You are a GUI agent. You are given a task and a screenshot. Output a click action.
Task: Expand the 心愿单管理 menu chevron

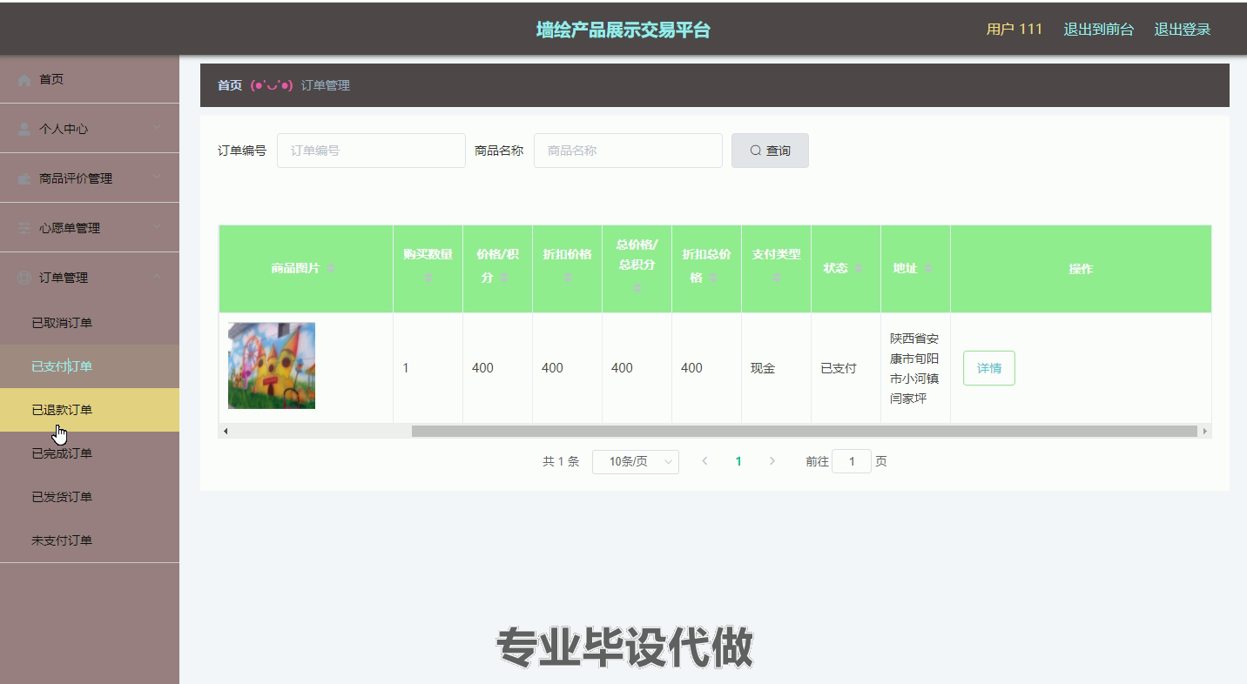pos(157,228)
